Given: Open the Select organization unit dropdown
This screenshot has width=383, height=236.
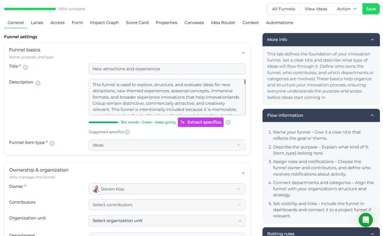Looking at the screenshot, I should click(x=167, y=221).
